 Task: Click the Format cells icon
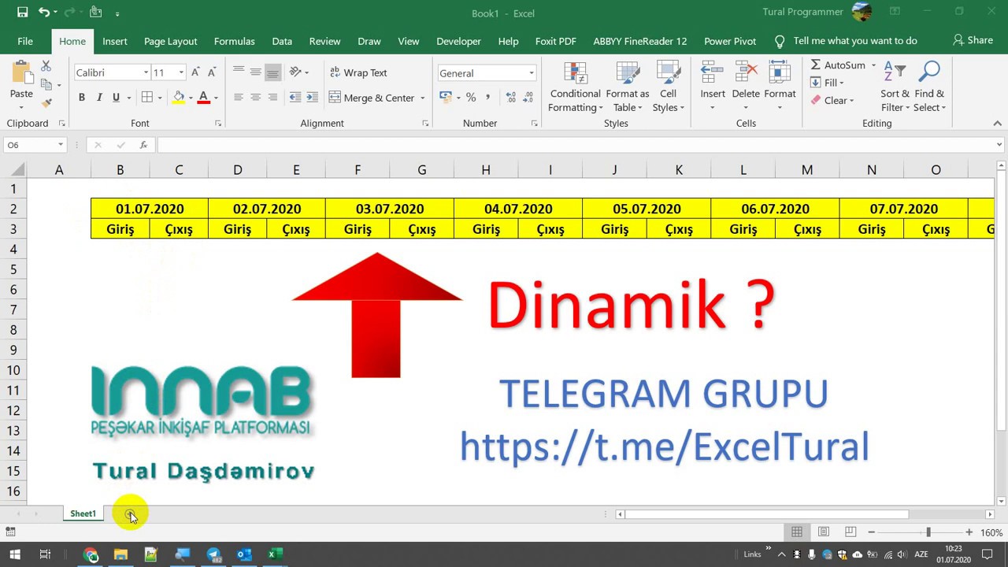coord(780,73)
